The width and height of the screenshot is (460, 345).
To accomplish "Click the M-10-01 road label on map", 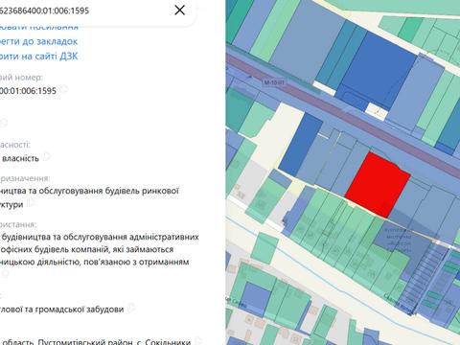I will click(x=274, y=82).
